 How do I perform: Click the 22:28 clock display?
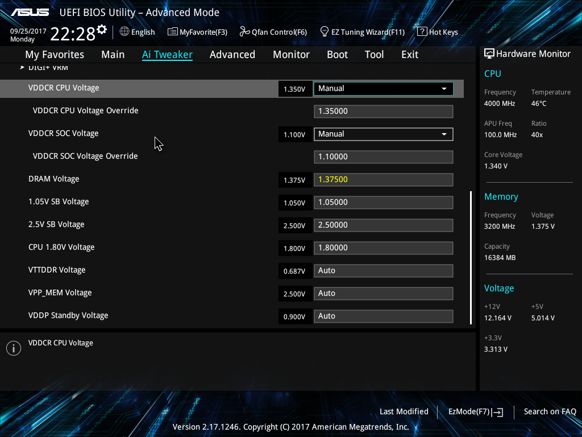point(73,34)
